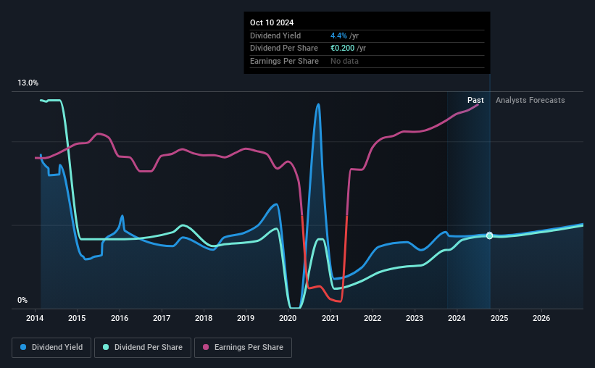Click the 0% y-axis label

pyautogui.click(x=22, y=300)
